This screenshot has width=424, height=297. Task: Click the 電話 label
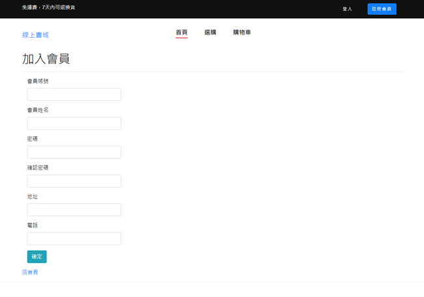33,225
